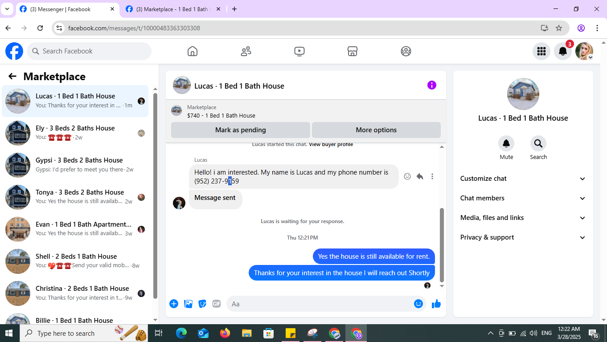The image size is (607, 342).
Task: Open View buyer profile link
Action: (x=331, y=144)
